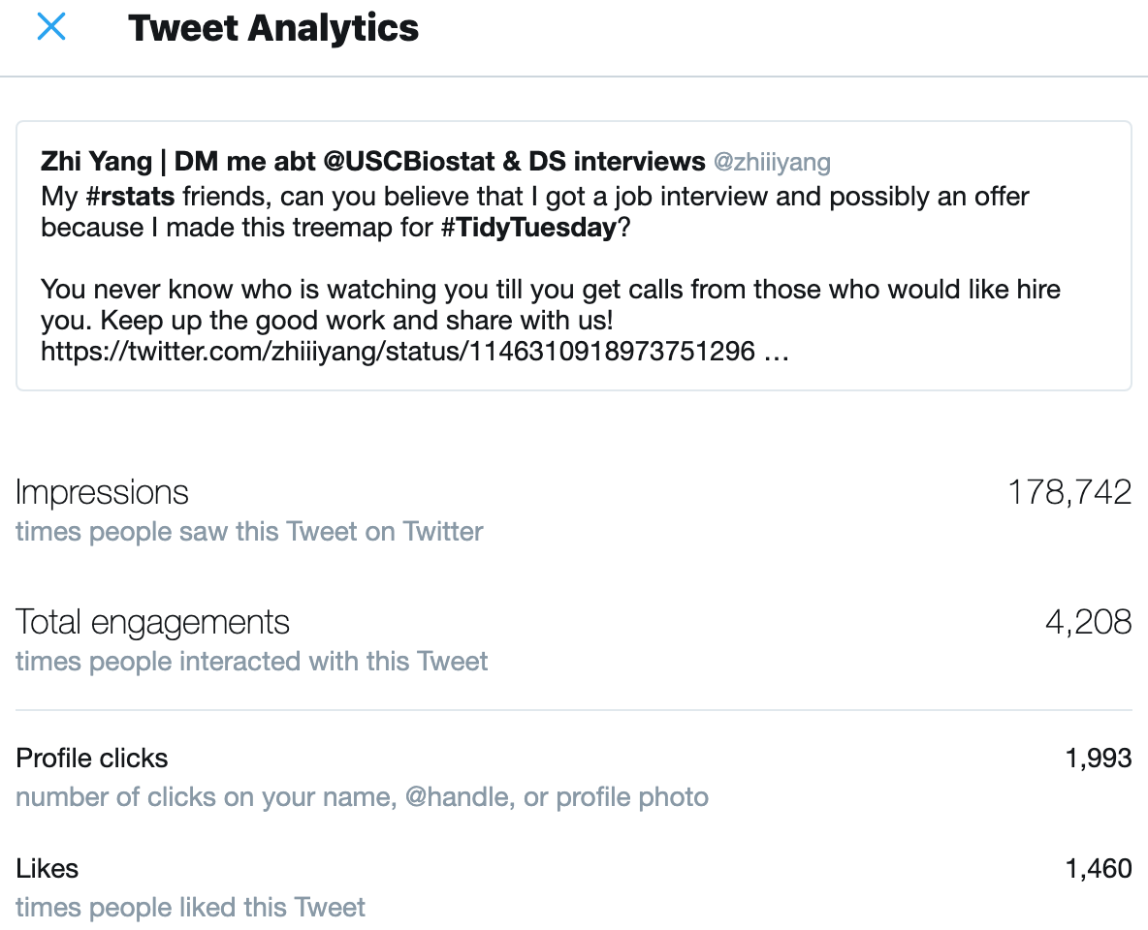Image resolution: width=1148 pixels, height=930 pixels.
Task: Select the Total engagements label
Action: point(152,622)
